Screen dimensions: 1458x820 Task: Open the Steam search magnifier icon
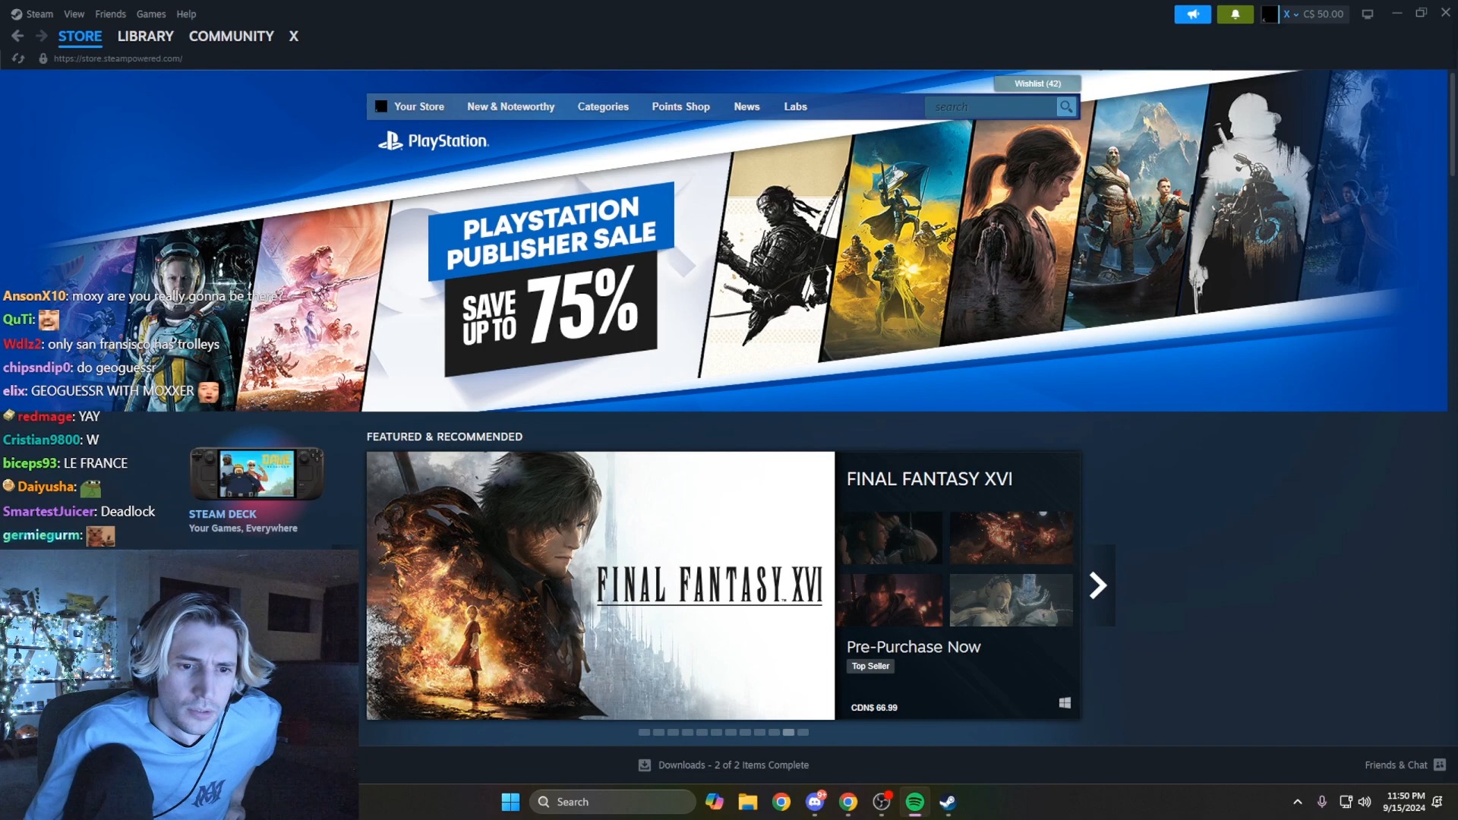[1066, 106]
